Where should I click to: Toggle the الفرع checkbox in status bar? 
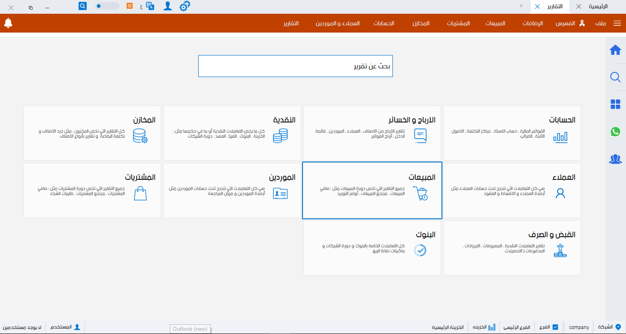pyautogui.click(x=555, y=328)
